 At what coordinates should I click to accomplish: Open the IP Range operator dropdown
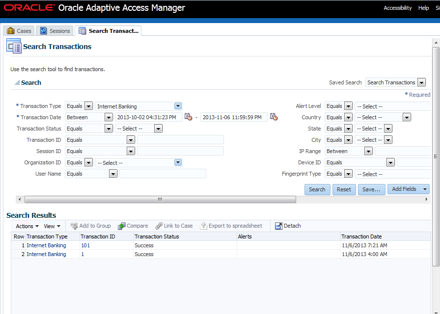368,151
